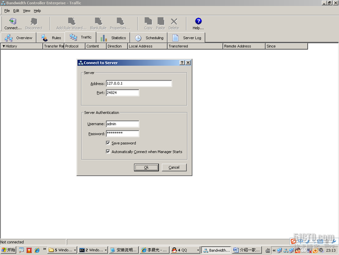Click the Since column header
Image resolution: width=339 pixels, height=255 pixels.
(286, 46)
